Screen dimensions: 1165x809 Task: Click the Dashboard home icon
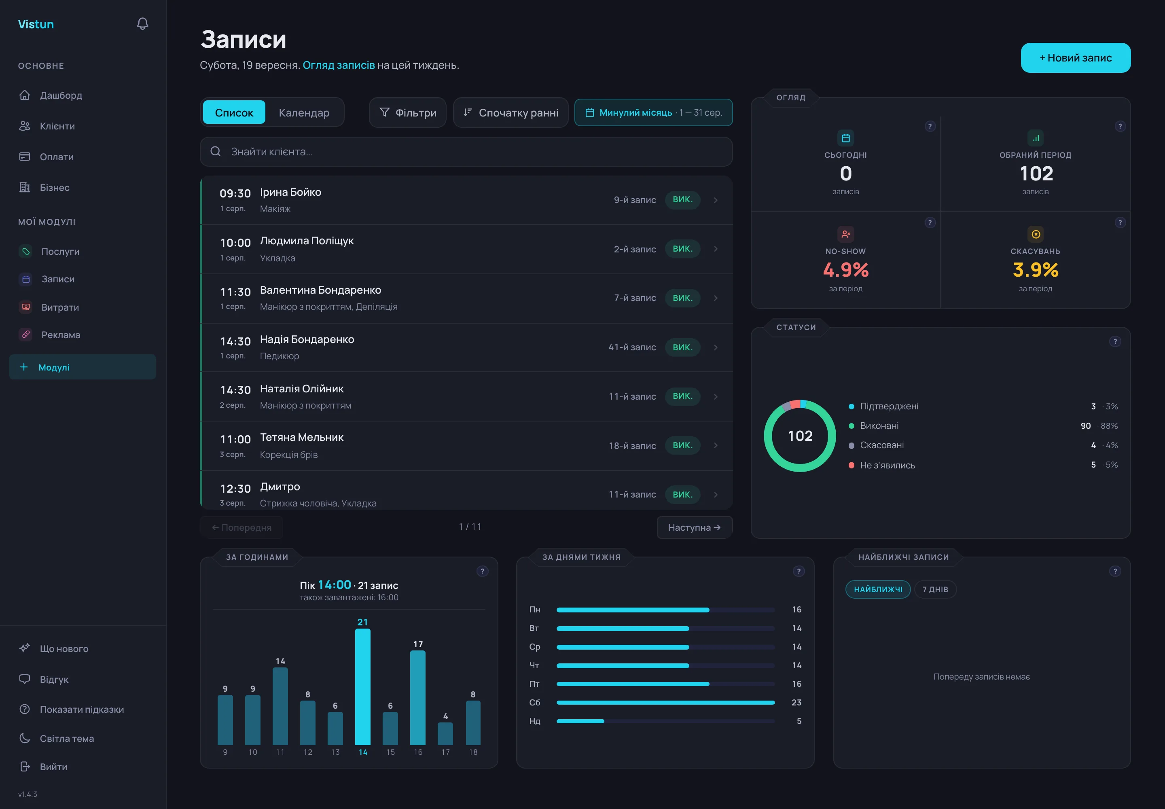click(24, 95)
